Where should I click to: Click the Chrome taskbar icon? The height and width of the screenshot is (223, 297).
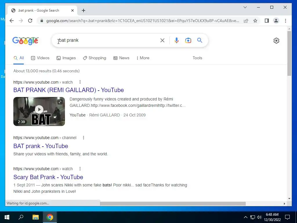[50, 217]
